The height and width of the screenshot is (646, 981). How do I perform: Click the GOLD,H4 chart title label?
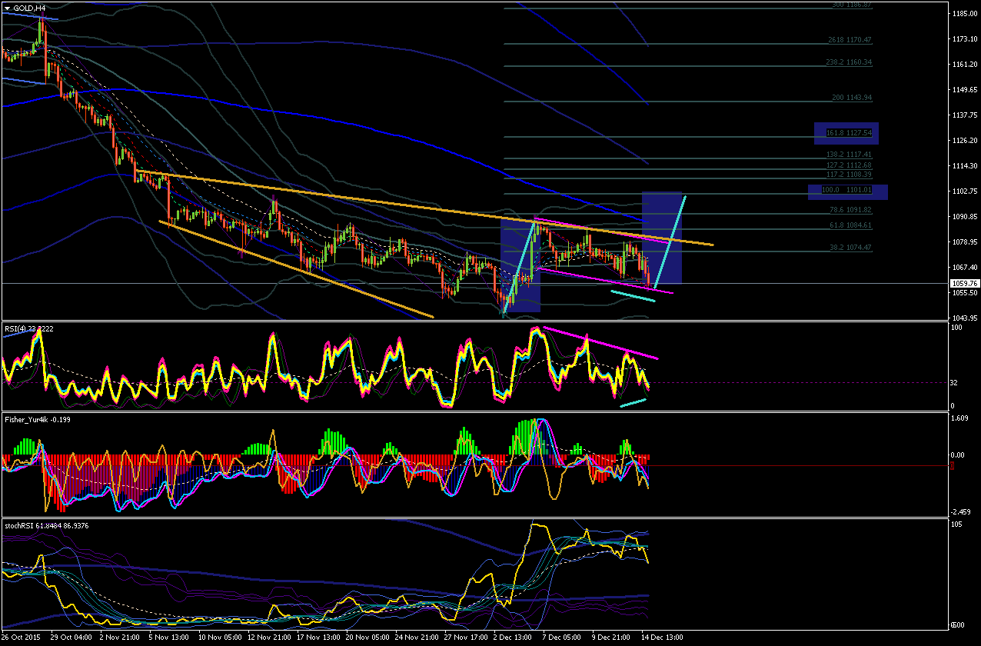click(29, 8)
